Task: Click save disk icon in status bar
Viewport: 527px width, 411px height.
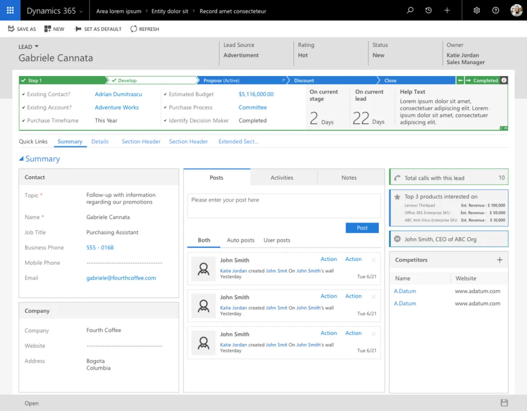Action: (x=504, y=403)
